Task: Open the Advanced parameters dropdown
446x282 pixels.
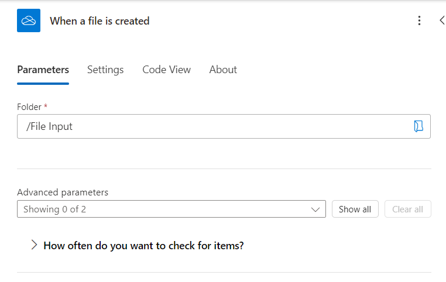Action: (171, 209)
